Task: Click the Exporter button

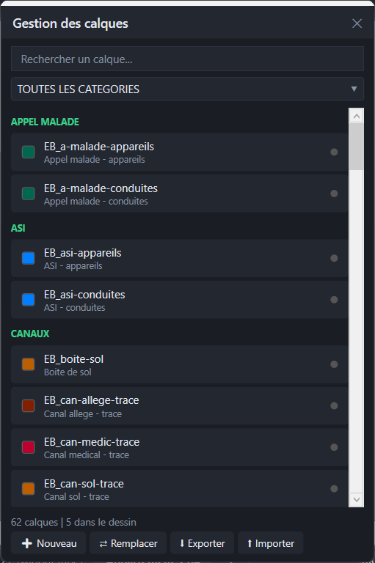Action: (202, 543)
